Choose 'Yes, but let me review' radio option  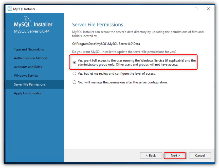pos(74,74)
